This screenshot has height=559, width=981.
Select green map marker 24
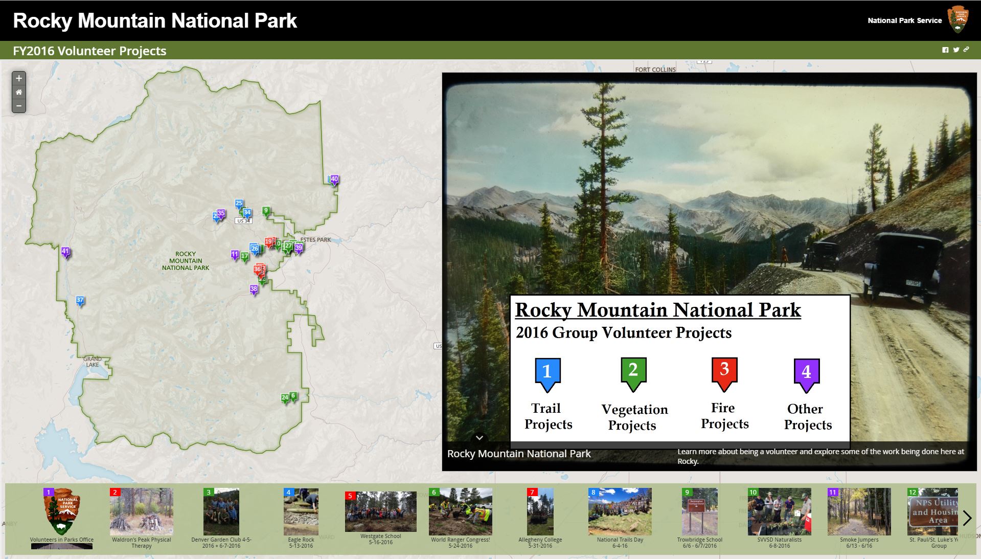coord(285,398)
